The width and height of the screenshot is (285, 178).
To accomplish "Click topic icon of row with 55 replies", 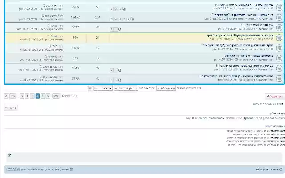I will pyautogui.click(x=279, y=7).
